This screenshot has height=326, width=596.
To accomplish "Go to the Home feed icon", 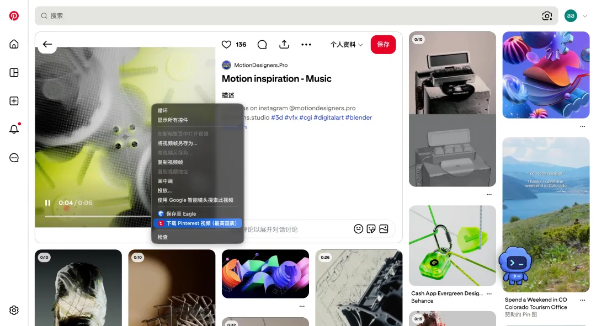I will (14, 44).
